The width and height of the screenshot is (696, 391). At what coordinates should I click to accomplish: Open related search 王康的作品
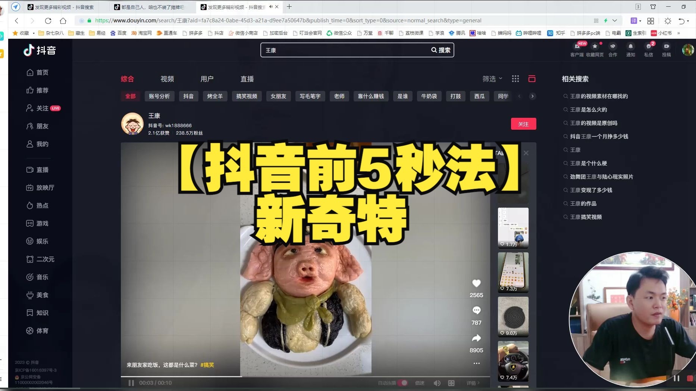pyautogui.click(x=583, y=204)
